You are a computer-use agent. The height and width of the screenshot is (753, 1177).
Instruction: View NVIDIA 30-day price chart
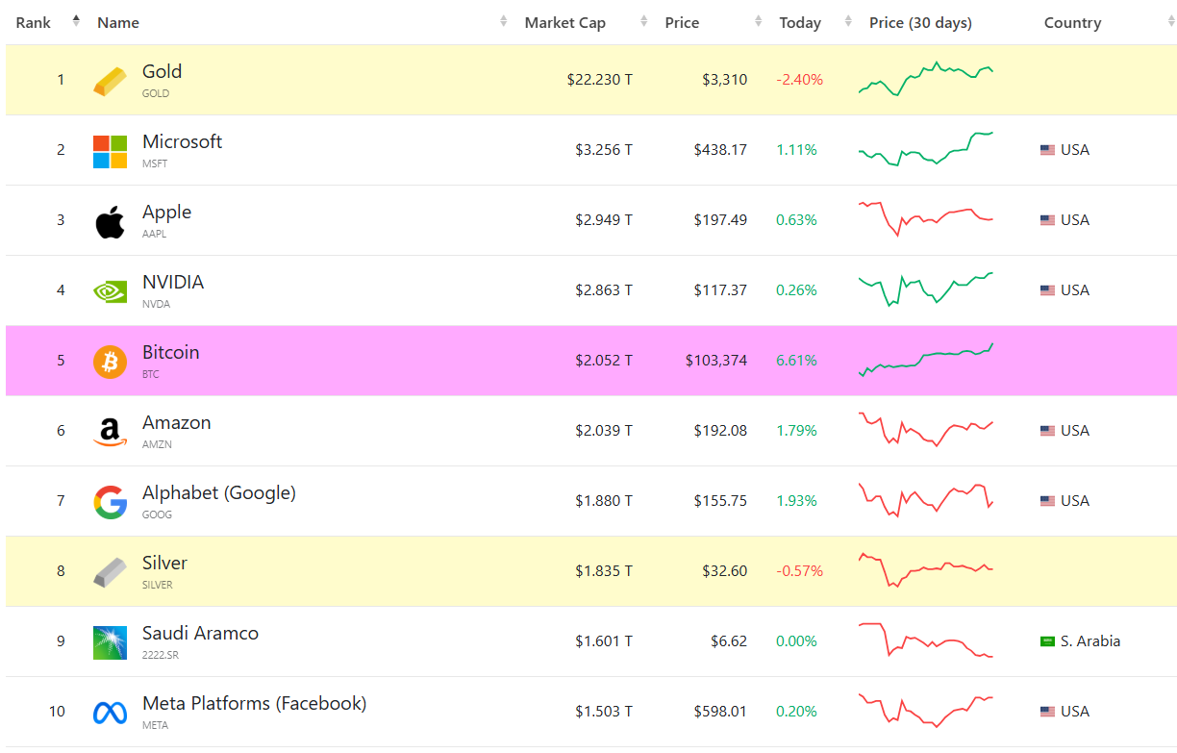pos(926,289)
